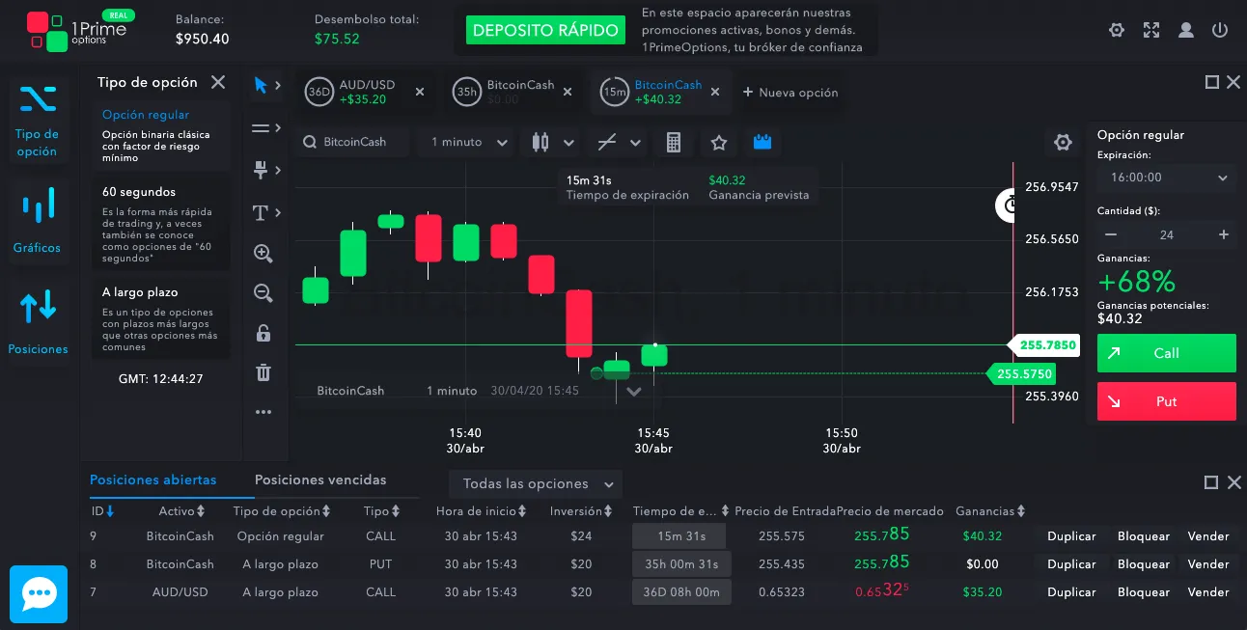
Task: Open the Expiración 16:00:00 dropdown
Action: pyautogui.click(x=1167, y=178)
